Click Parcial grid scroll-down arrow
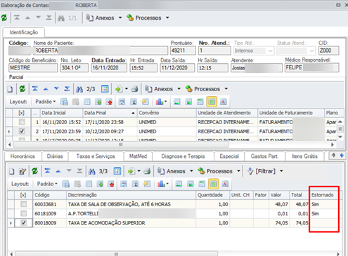 [x=340, y=137]
